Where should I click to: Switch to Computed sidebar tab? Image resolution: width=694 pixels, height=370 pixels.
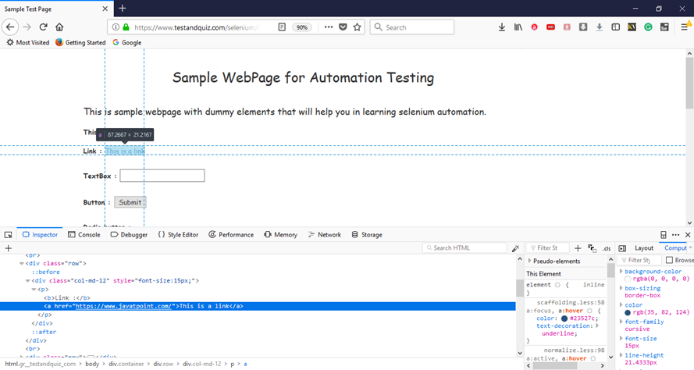(675, 248)
